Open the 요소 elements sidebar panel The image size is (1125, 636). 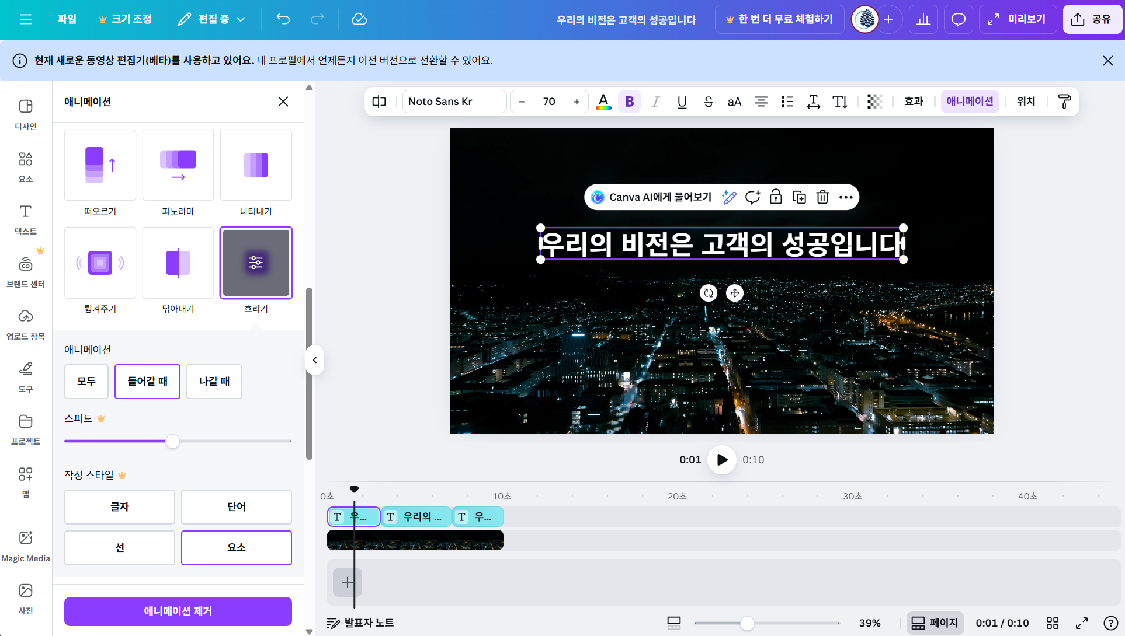tap(26, 167)
